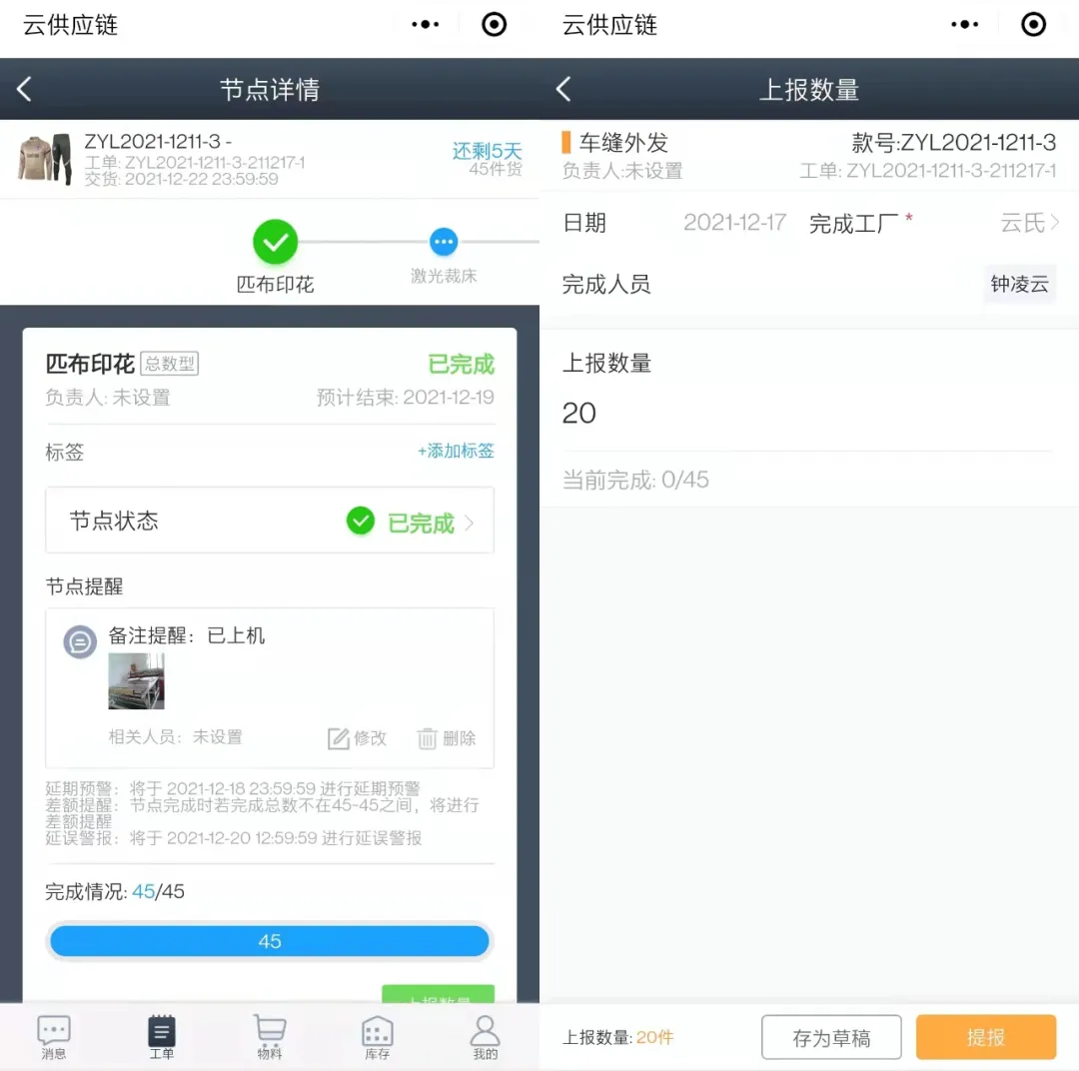1079x1071 pixels.
Task: Open the 完成工厂 selector showing 云氏
Action: (x=1024, y=223)
